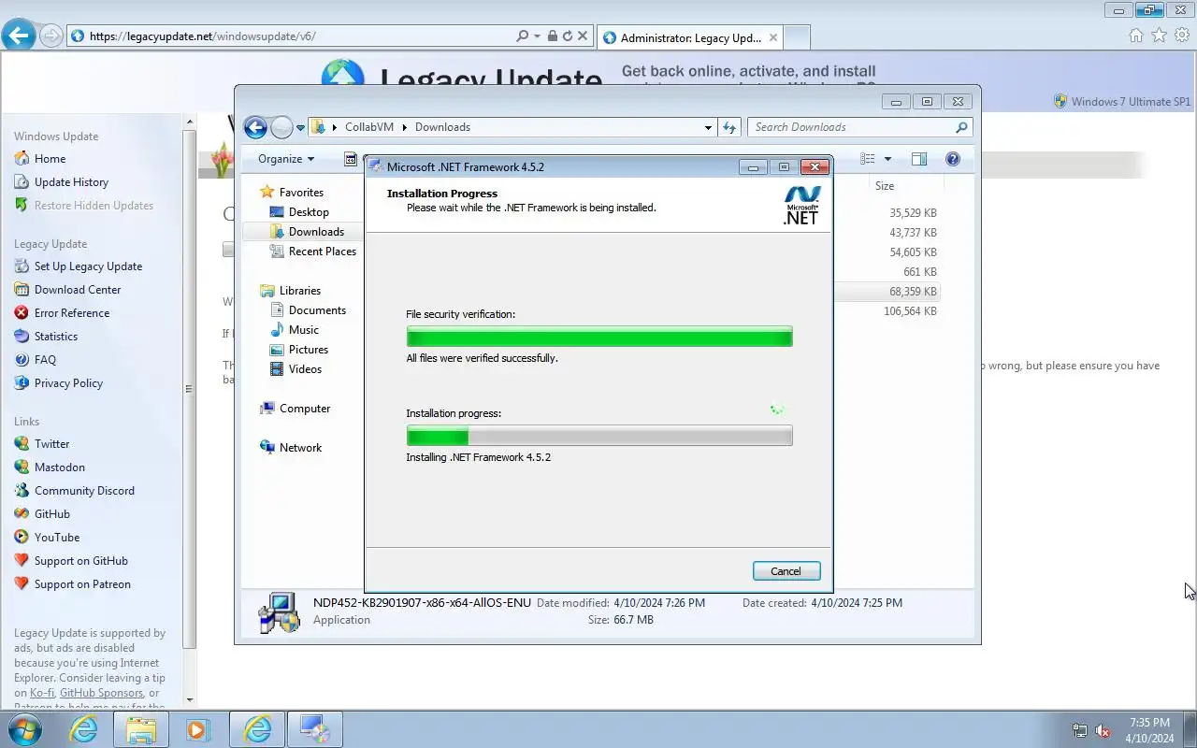The image size is (1197, 748).
Task: Click the YouTube icon in Links
Action: (x=22, y=538)
